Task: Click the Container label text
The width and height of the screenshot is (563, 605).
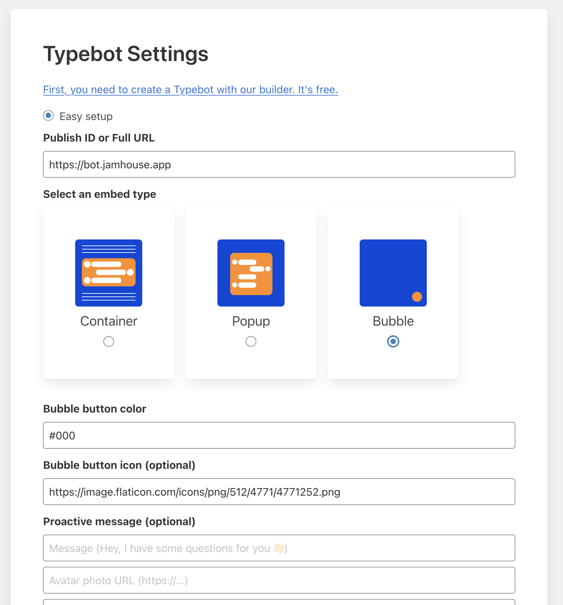Action: coord(109,321)
